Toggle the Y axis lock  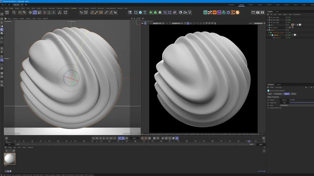point(49,12)
